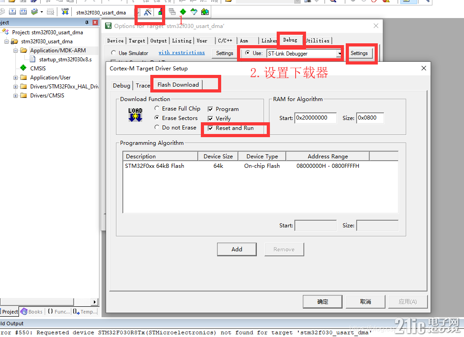This screenshot has height=337, width=464.
Task: Click green diamond Manage Run-Time Environment icon
Action: pos(183,12)
